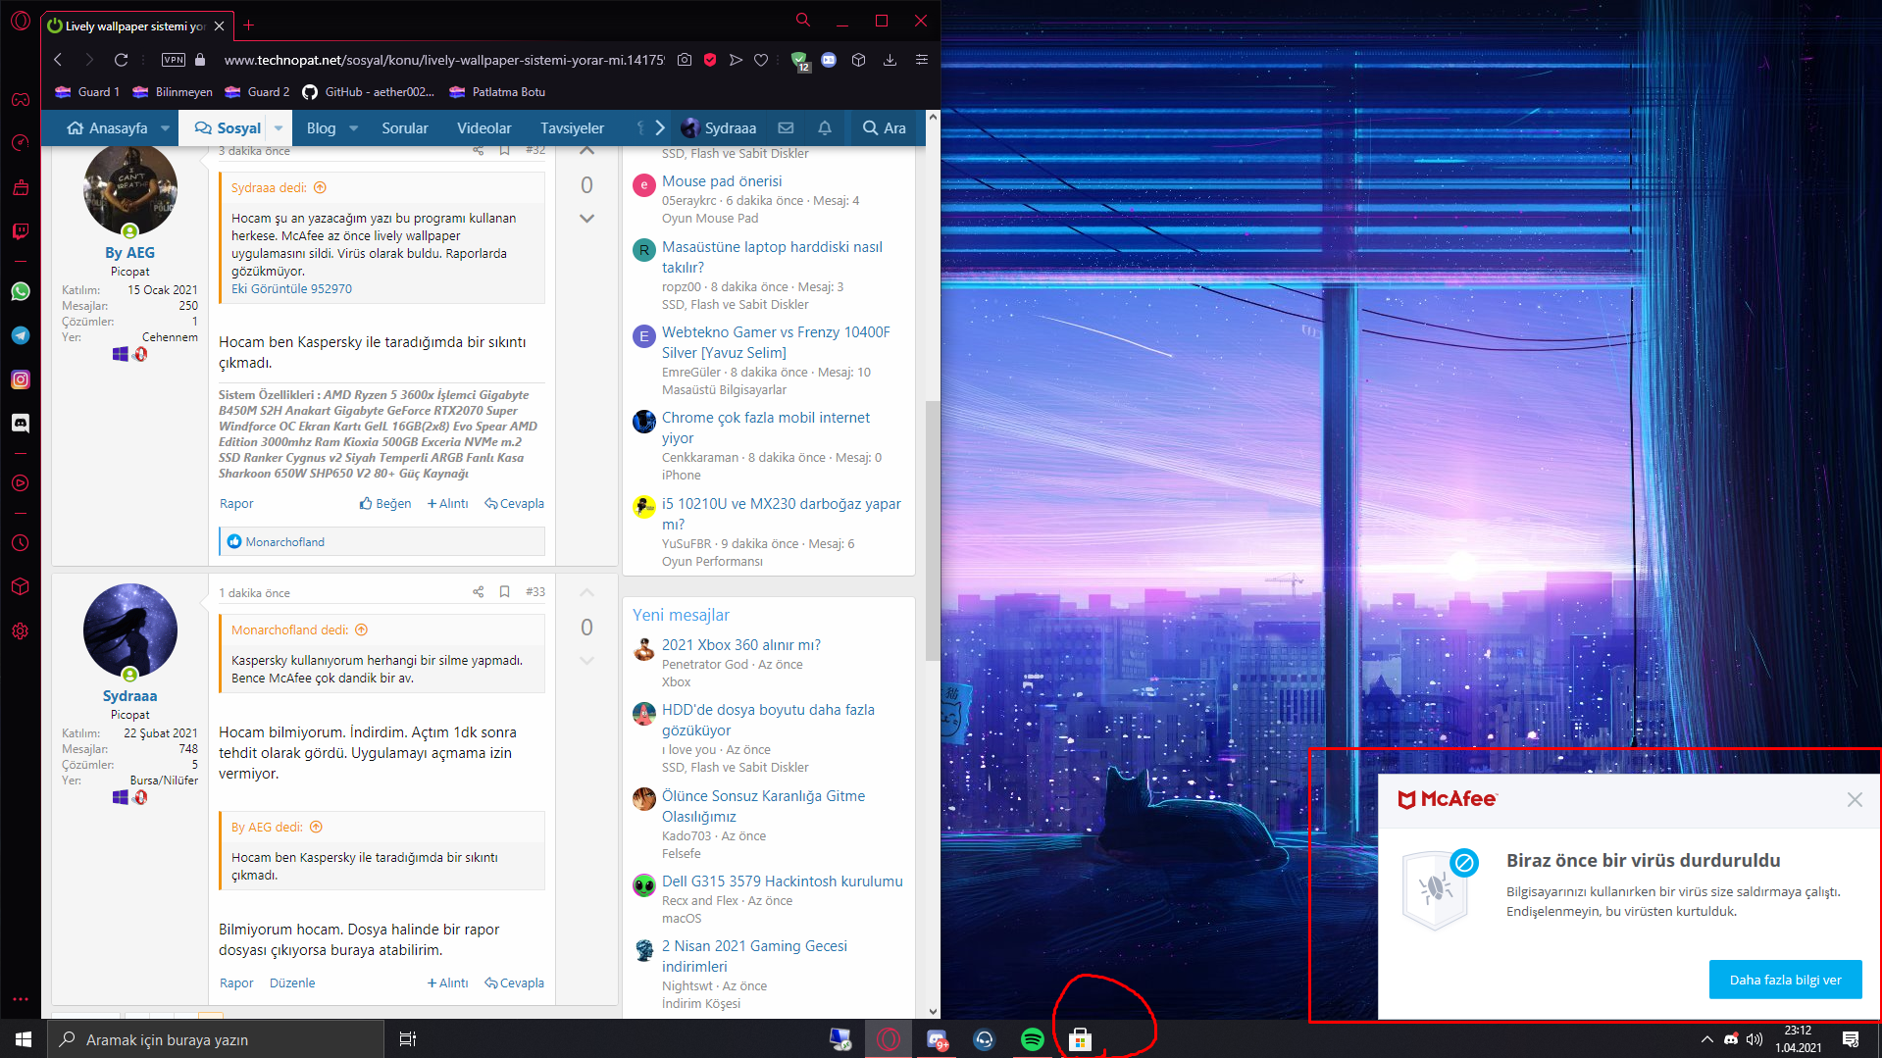Viewport: 1882px width, 1058px height.
Task: Open forum inbox envelope icon
Action: point(786,127)
